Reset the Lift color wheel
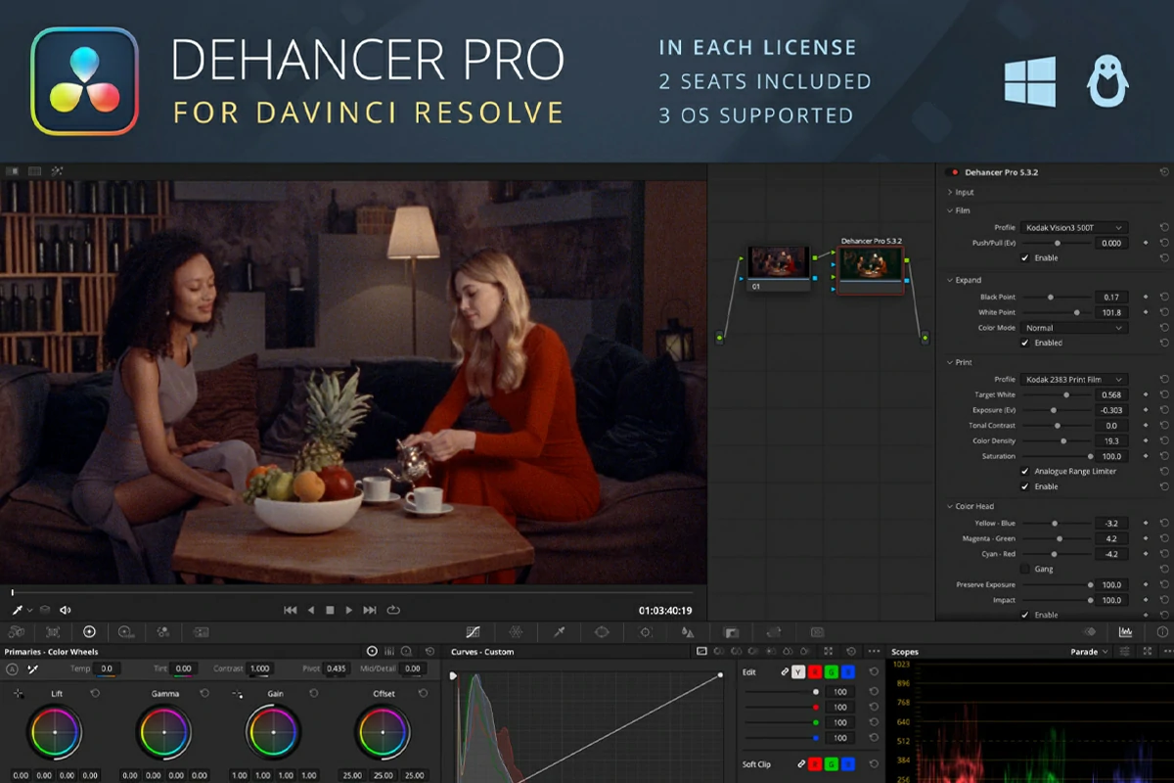The image size is (1174, 783). (x=95, y=693)
